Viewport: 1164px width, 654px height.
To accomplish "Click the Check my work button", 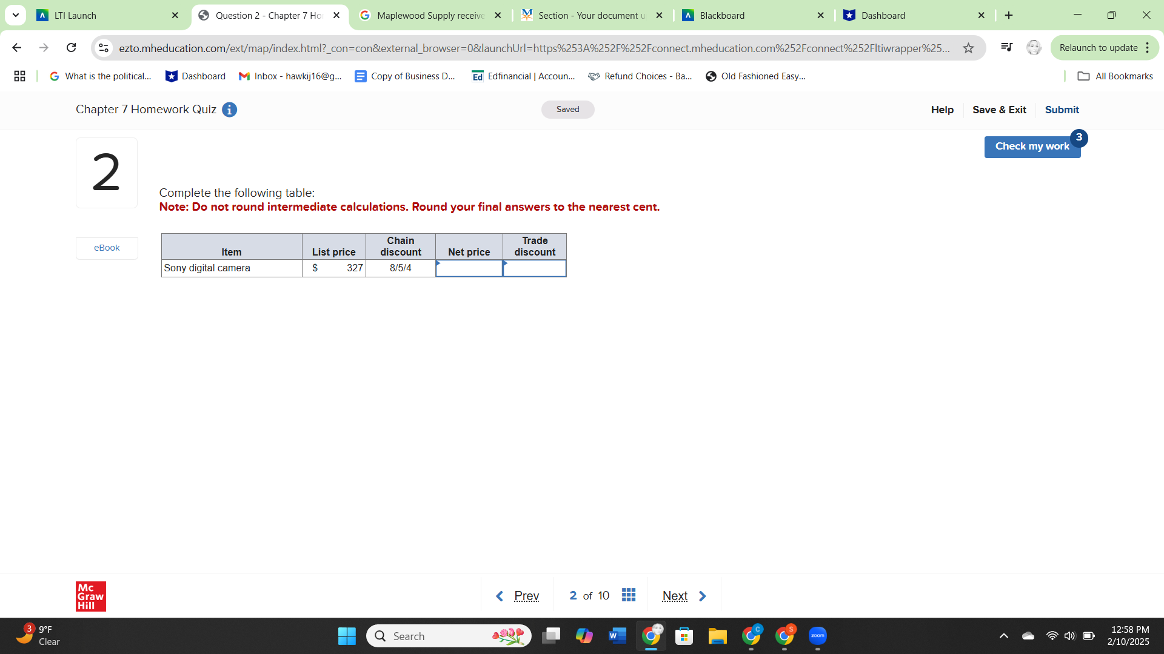I will pos(1032,146).
